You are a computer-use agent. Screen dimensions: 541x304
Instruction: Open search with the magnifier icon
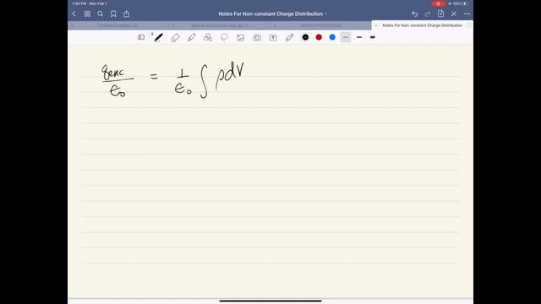pyautogui.click(x=101, y=14)
